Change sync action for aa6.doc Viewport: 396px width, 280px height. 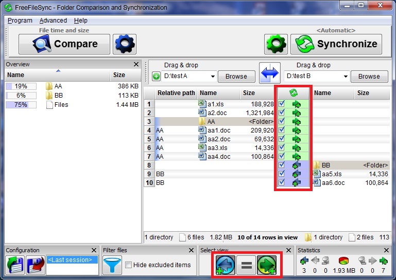pos(297,183)
